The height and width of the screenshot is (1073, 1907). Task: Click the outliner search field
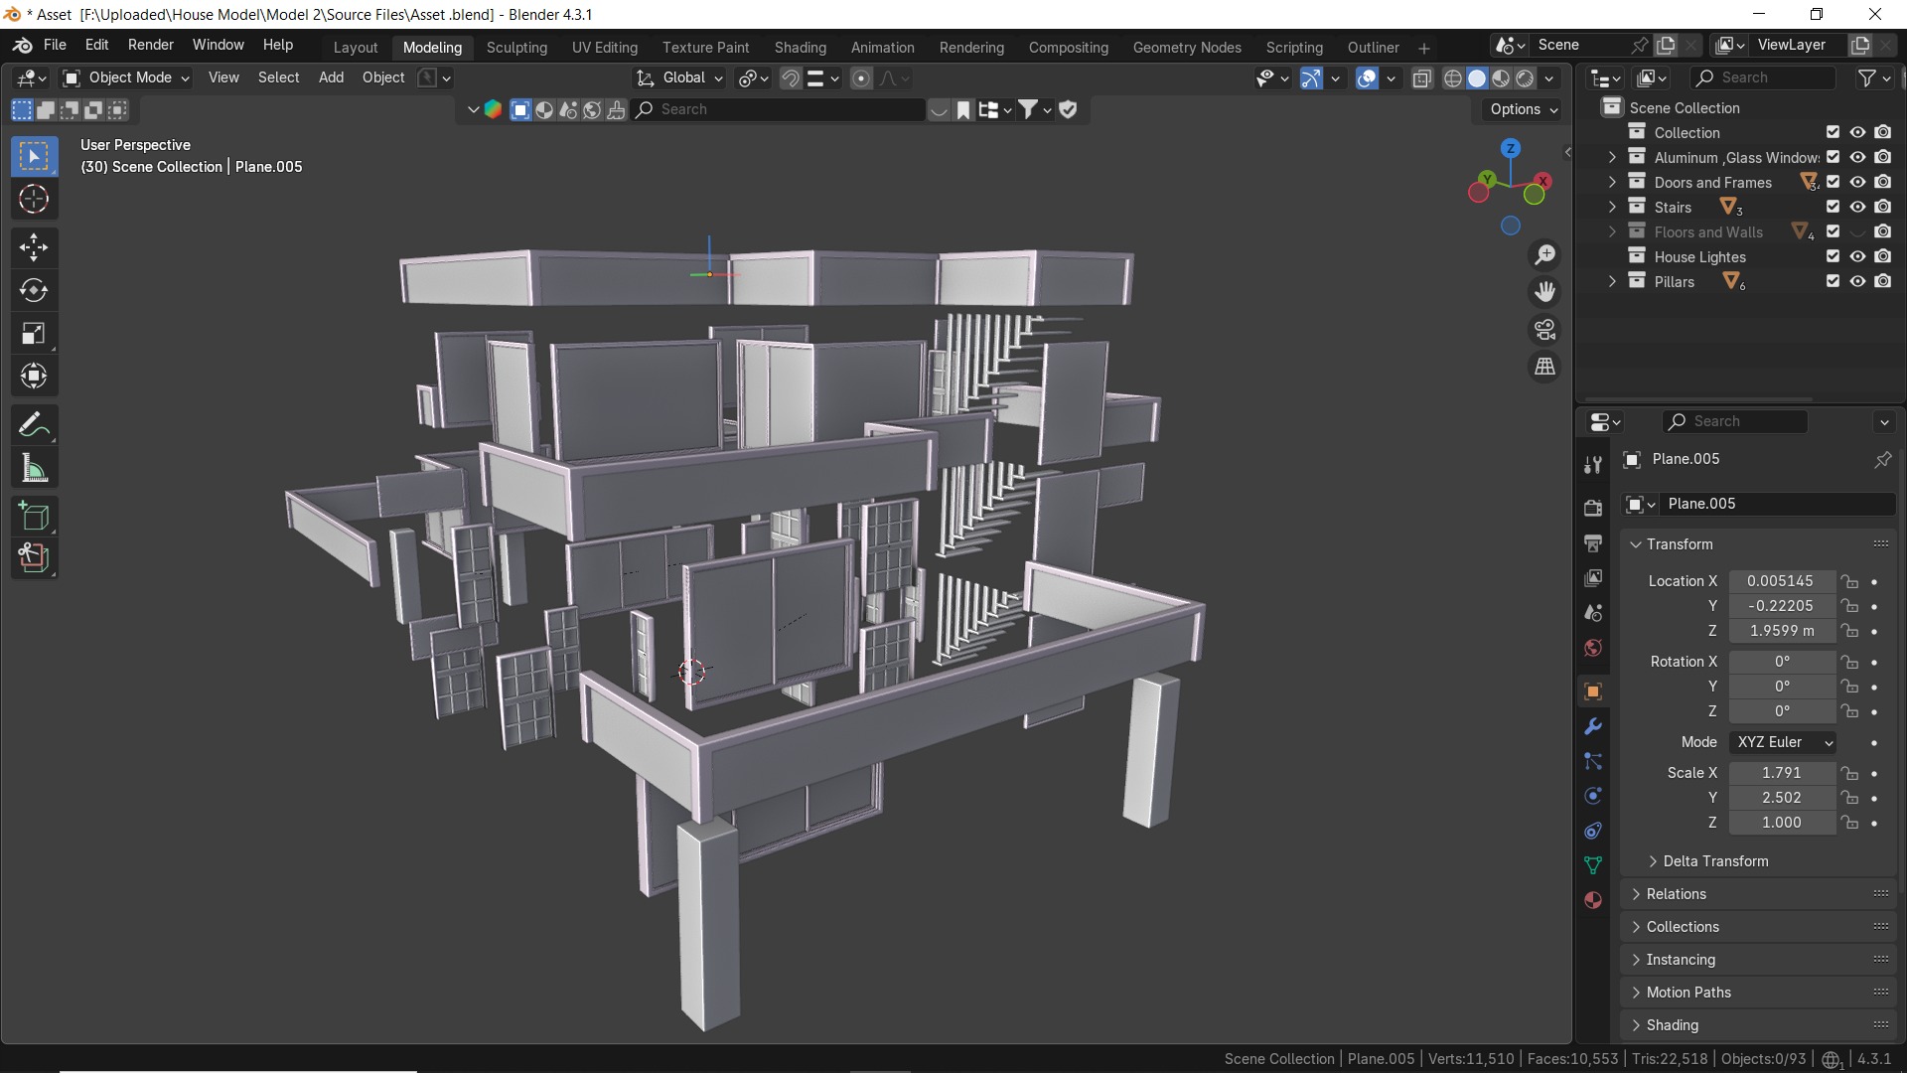click(1763, 77)
